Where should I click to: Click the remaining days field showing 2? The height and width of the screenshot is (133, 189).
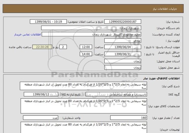point(63,47)
